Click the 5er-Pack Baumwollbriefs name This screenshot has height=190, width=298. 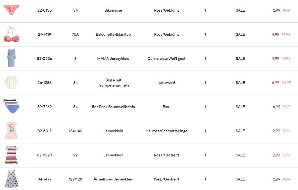coord(113,107)
